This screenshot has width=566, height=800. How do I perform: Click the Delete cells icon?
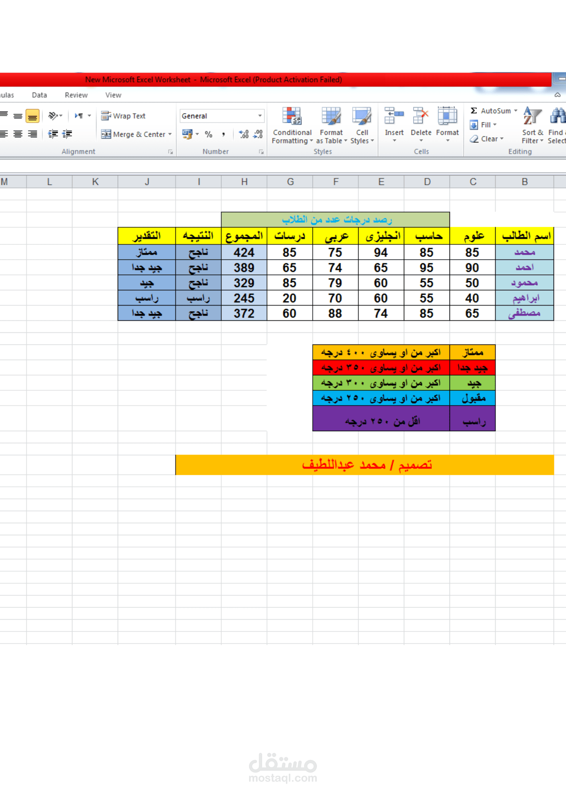[x=421, y=116]
